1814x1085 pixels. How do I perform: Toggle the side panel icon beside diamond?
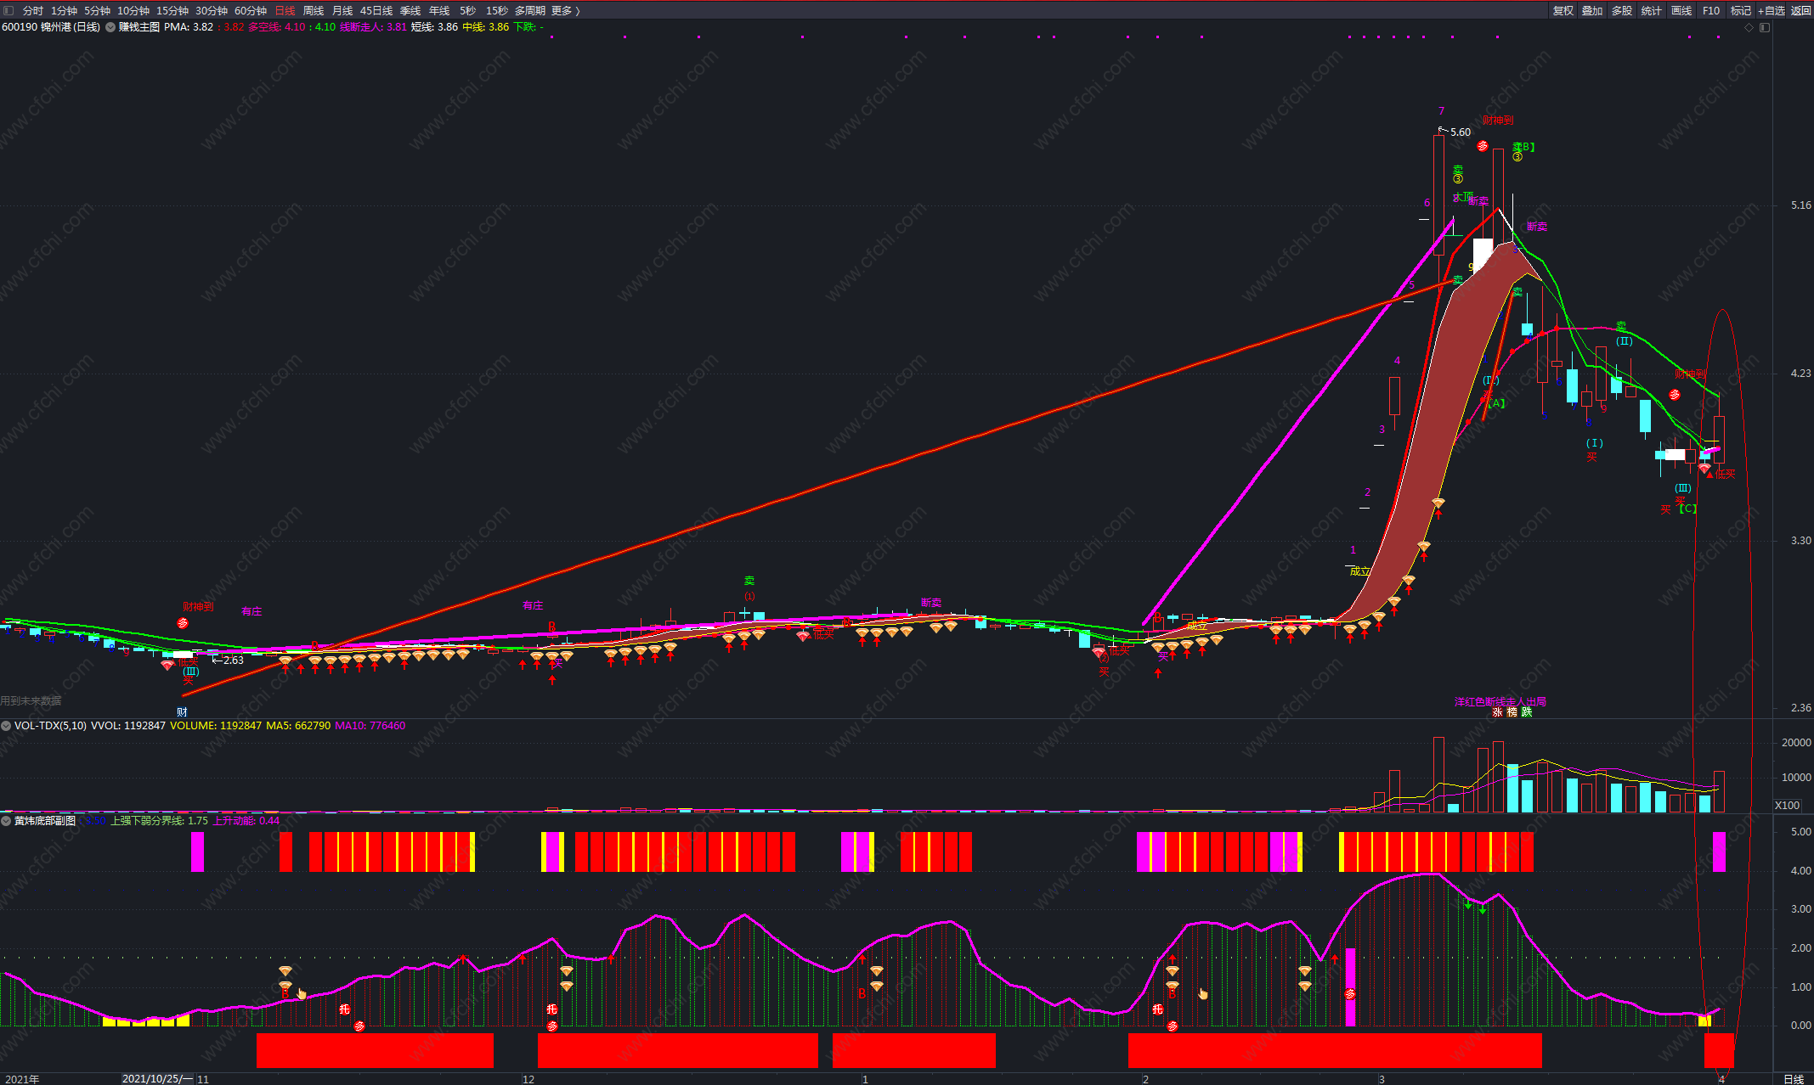coord(1765,27)
